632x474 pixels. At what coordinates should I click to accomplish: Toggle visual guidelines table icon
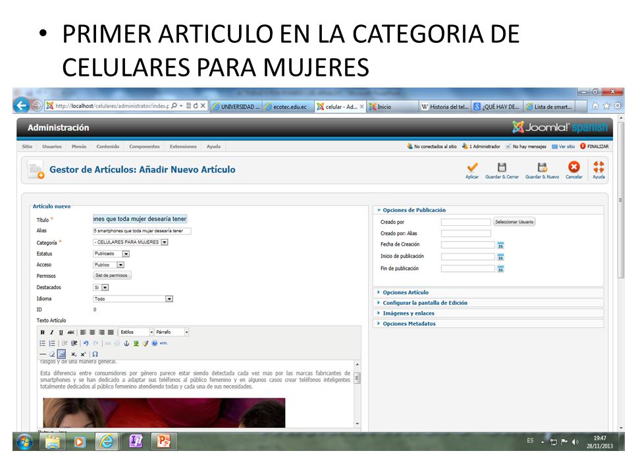tap(61, 354)
